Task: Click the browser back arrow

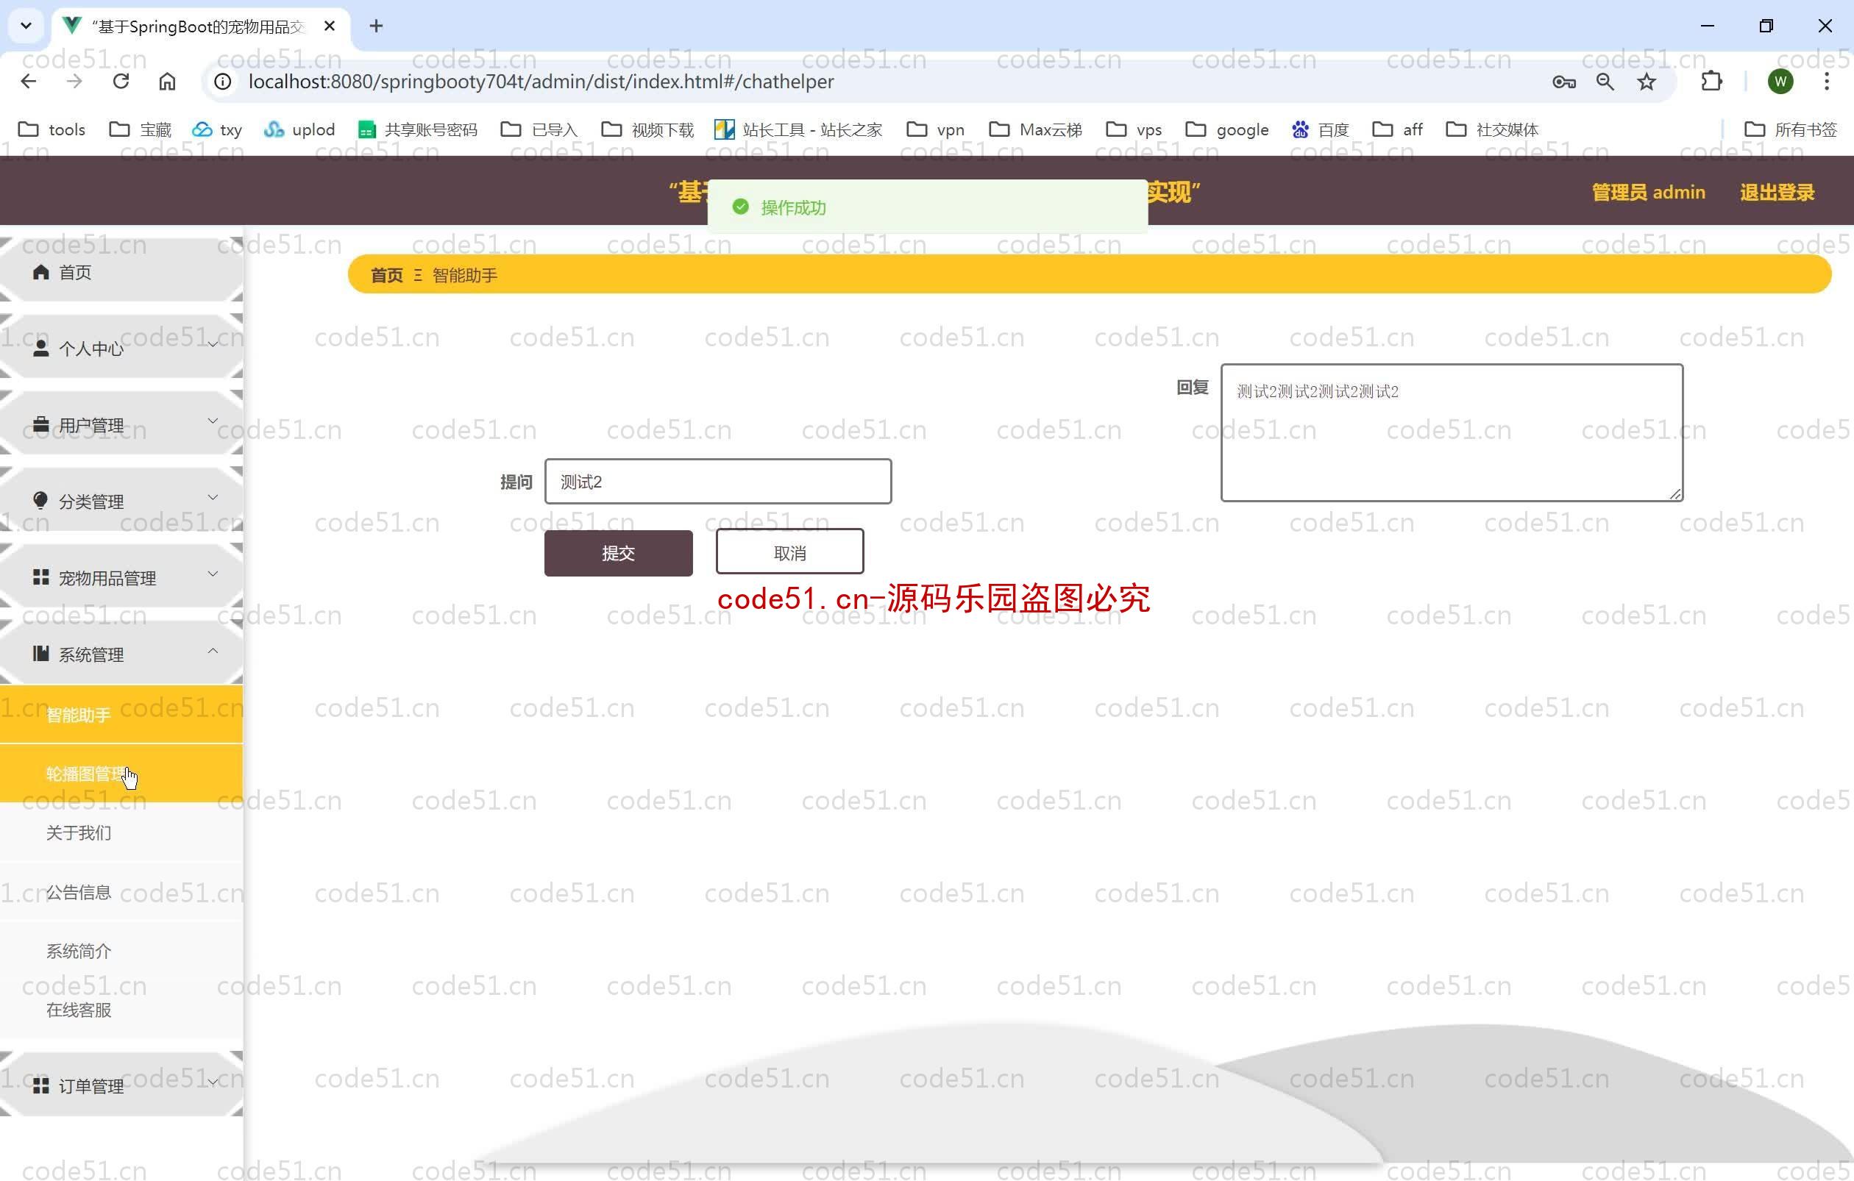Action: coord(29,82)
